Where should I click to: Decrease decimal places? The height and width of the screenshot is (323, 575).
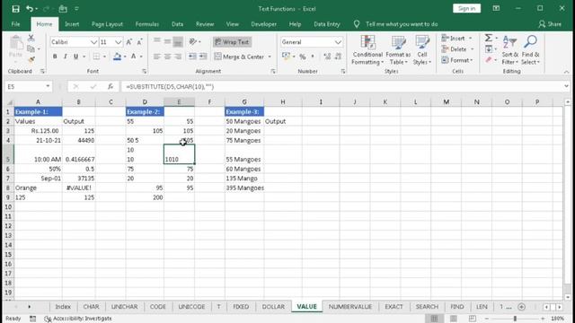(x=338, y=57)
